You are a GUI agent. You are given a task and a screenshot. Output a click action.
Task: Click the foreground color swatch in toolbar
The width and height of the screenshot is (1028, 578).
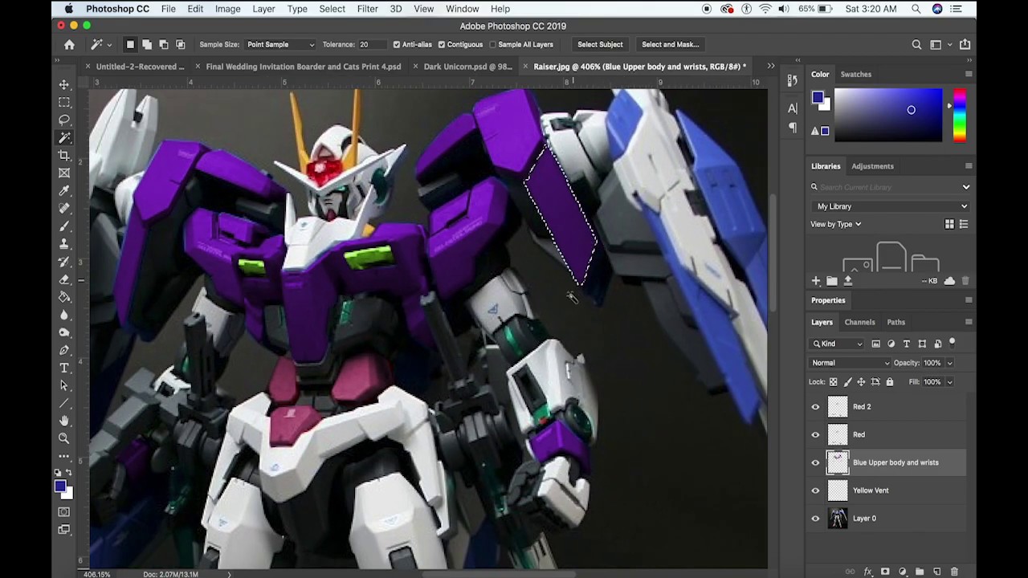59,486
